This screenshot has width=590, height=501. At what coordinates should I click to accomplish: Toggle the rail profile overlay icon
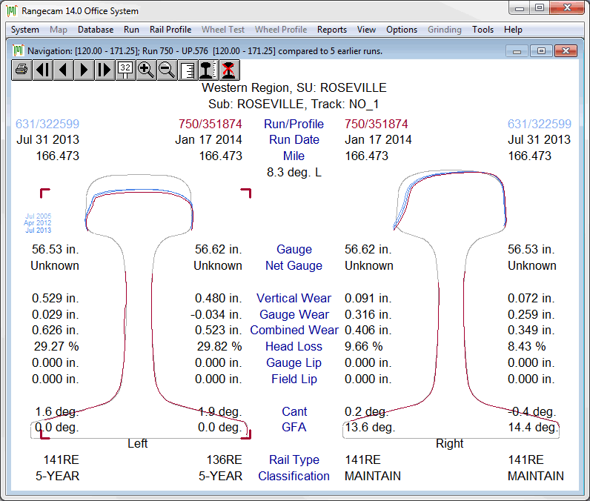[x=208, y=70]
